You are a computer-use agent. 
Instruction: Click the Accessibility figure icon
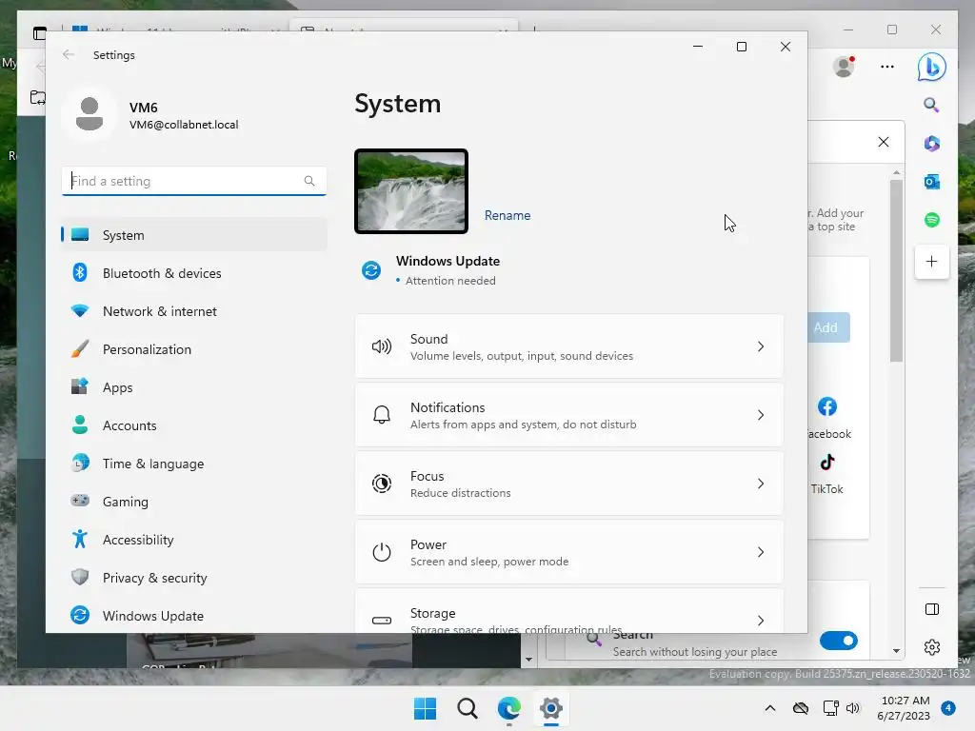coord(80,539)
